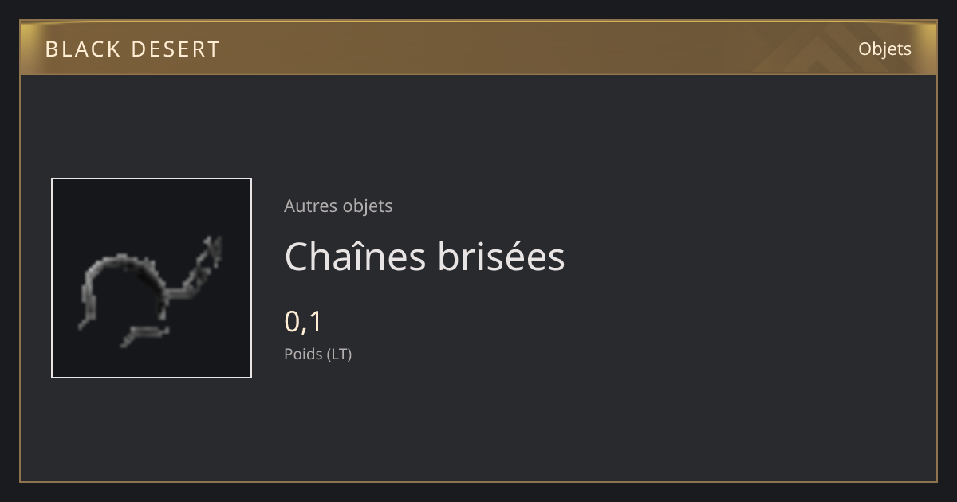This screenshot has height=502, width=957.
Task: Click the word brisées in the title
Action: 502,257
